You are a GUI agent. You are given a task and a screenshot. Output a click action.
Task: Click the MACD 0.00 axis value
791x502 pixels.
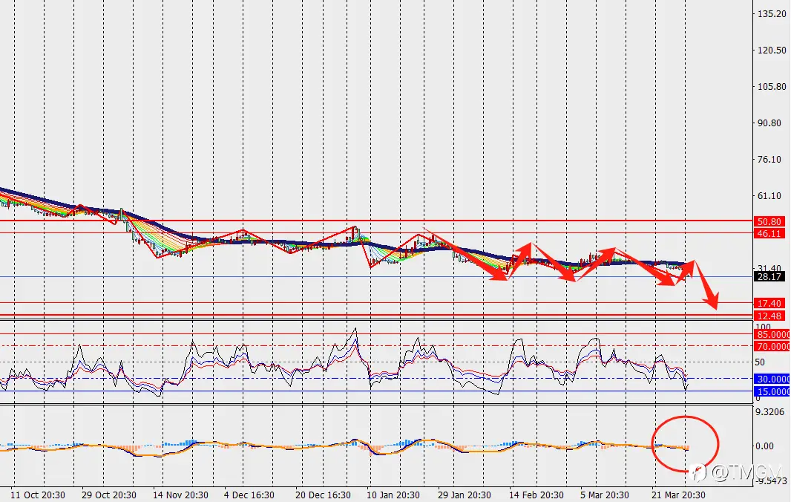[x=765, y=446]
